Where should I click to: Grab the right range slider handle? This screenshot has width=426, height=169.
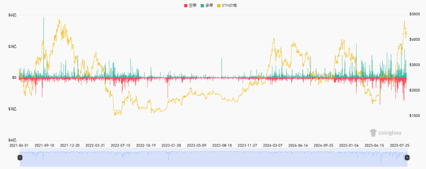[x=407, y=157]
